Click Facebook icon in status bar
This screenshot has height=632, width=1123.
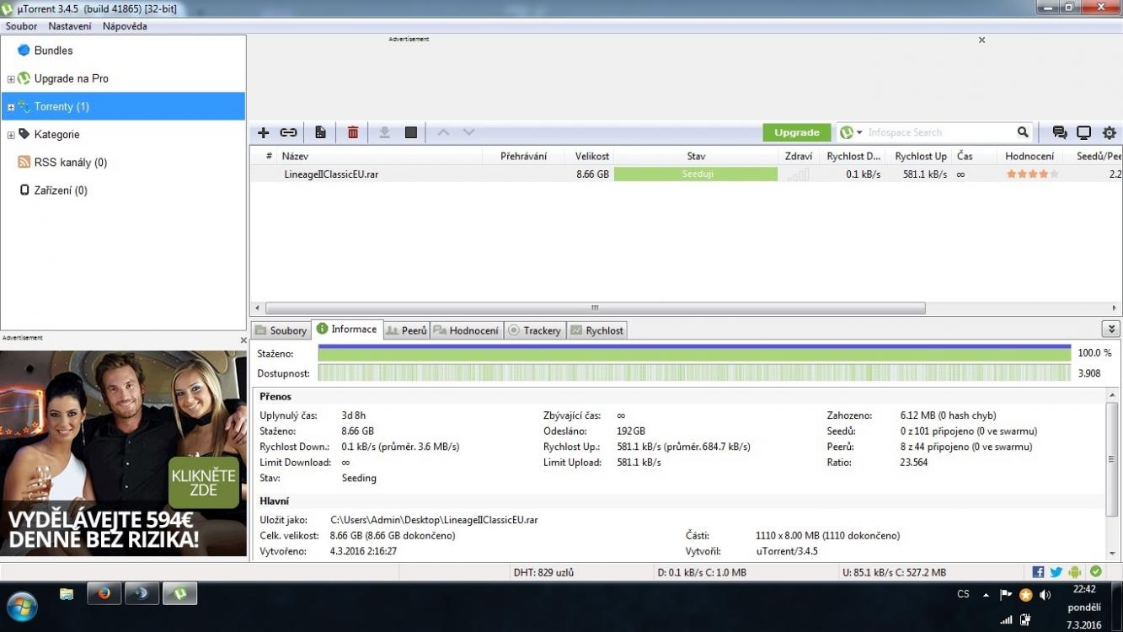1038,572
